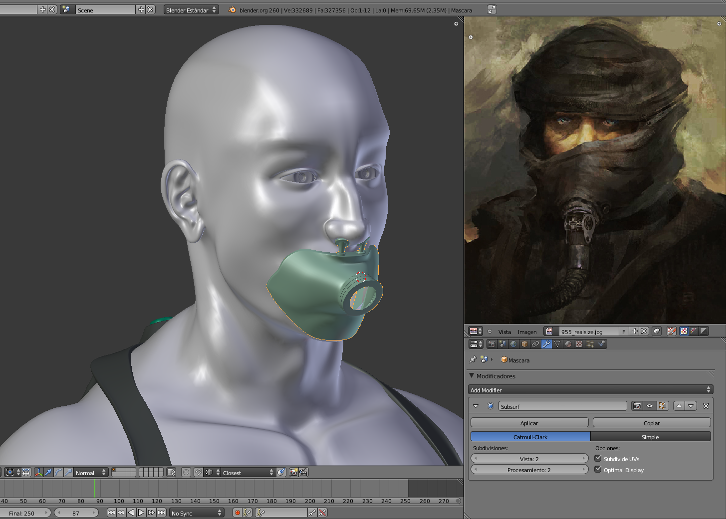Open the No Sync playback dropdown

click(x=197, y=513)
